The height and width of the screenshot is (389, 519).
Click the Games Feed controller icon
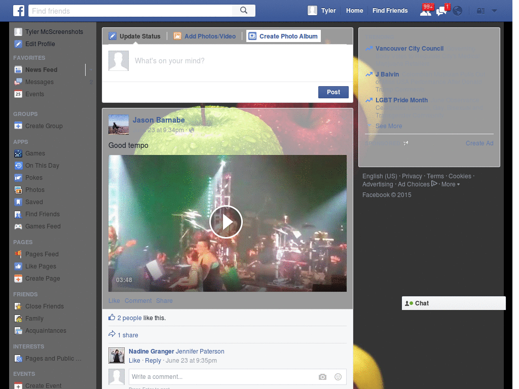[x=18, y=226]
